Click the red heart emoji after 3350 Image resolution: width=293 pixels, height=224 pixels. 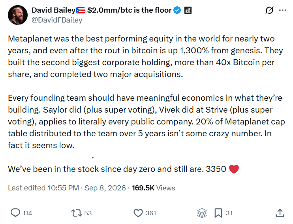[x=234, y=169]
